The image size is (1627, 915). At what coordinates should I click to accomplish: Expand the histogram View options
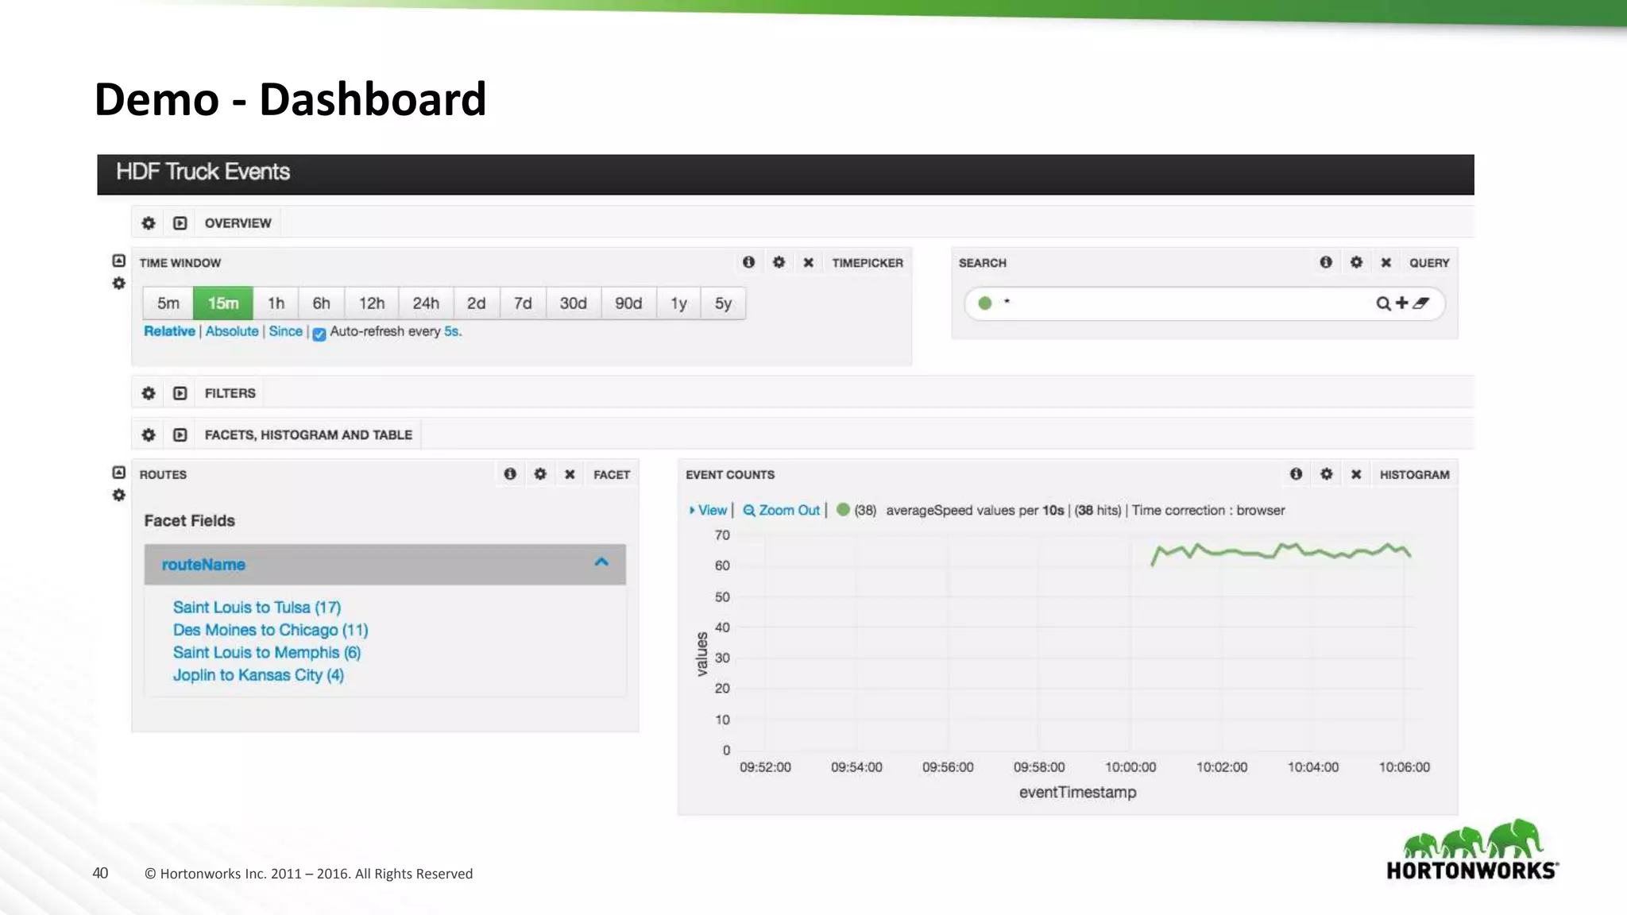point(708,510)
